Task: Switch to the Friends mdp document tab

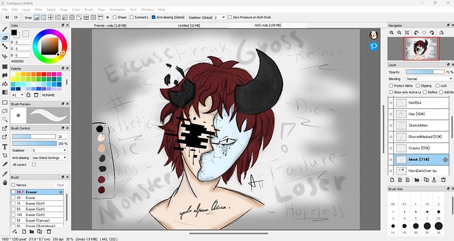Action: click(x=111, y=26)
